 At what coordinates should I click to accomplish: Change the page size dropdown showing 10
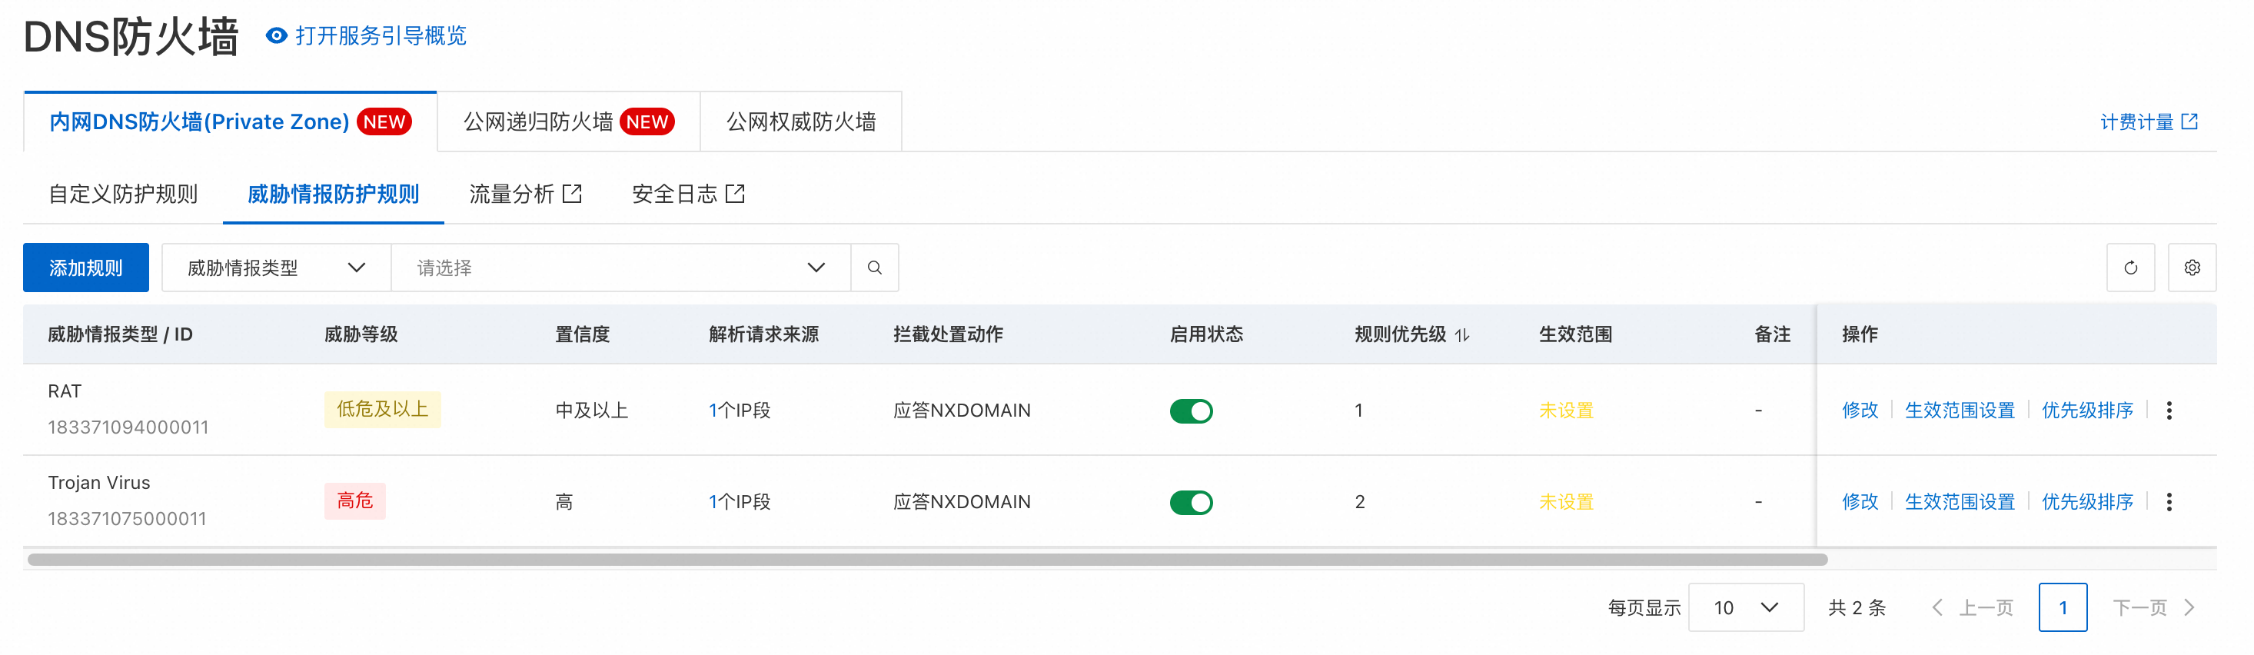tap(1746, 607)
